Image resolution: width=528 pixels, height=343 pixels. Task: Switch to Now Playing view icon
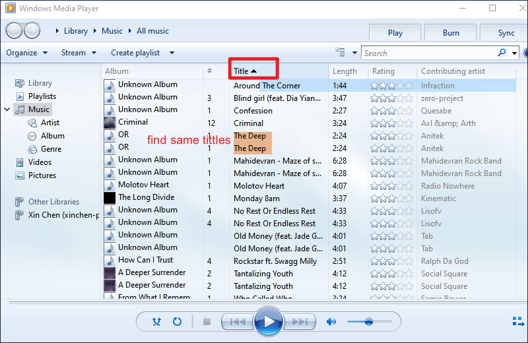[518, 321]
